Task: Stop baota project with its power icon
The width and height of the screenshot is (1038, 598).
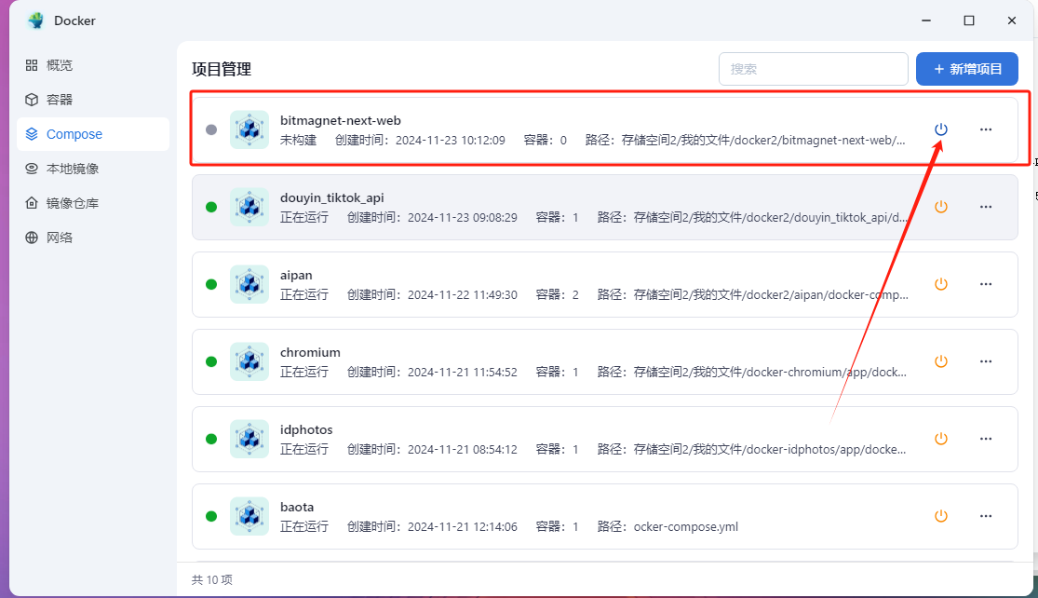Action: pyautogui.click(x=940, y=516)
